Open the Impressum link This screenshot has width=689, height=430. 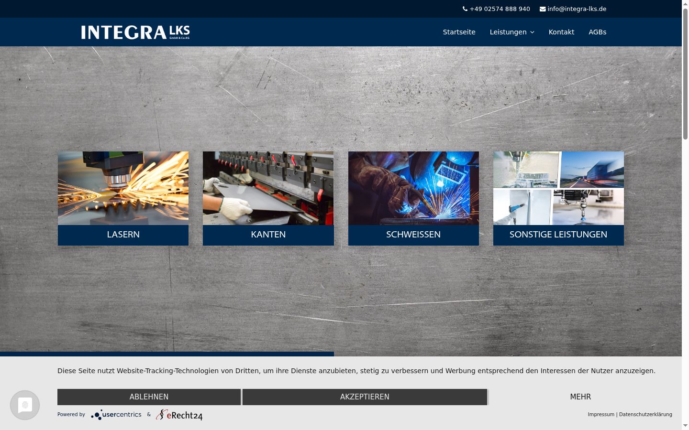point(601,414)
